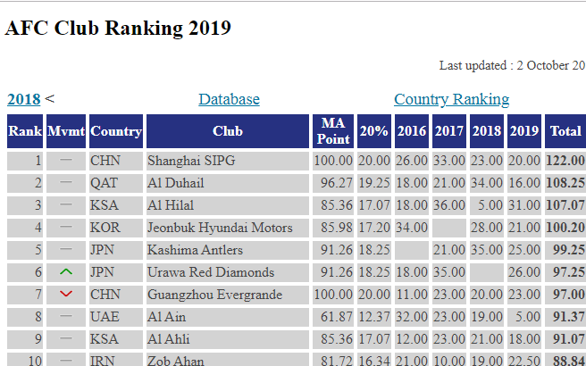Click the no-movement dash for Jeonbuk Hyundai Motors
This screenshot has width=586, height=366.
(66, 227)
